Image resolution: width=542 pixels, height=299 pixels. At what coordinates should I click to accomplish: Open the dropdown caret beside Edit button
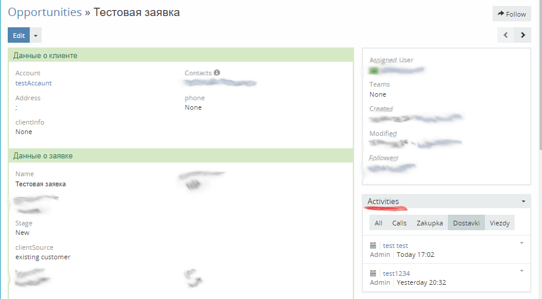coord(36,36)
